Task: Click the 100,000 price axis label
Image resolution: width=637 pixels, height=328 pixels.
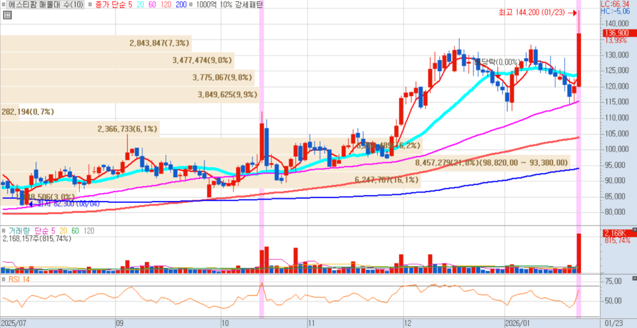Action: tap(617, 149)
